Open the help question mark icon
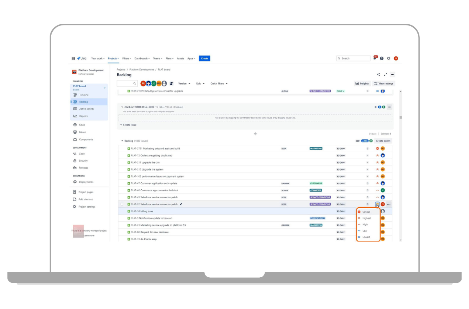This screenshot has height=309, width=469. click(381, 58)
